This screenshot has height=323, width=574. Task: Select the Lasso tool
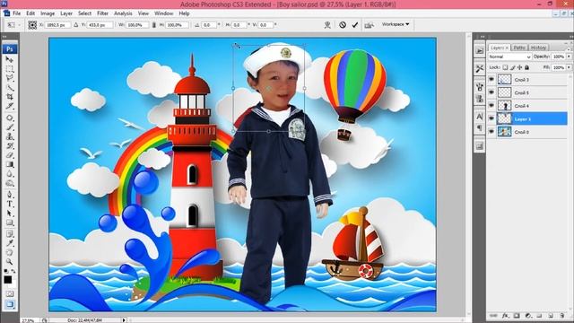pyautogui.click(x=10, y=78)
